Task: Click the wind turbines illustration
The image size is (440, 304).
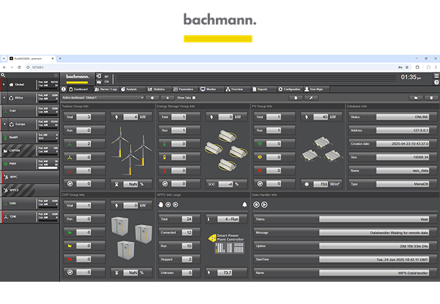Action: pos(131,151)
